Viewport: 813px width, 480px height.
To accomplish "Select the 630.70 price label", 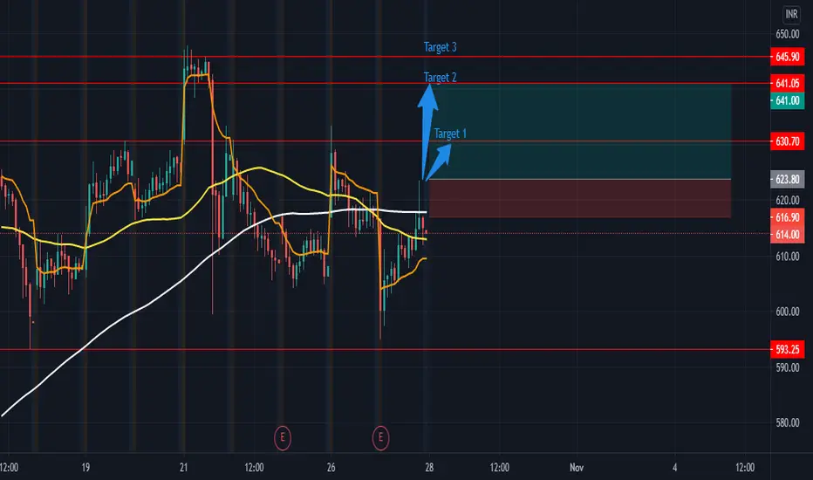I will coord(787,141).
